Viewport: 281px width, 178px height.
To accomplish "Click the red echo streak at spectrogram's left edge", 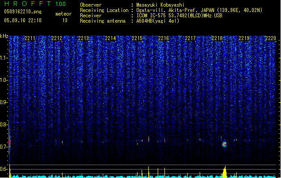I will (10, 142).
